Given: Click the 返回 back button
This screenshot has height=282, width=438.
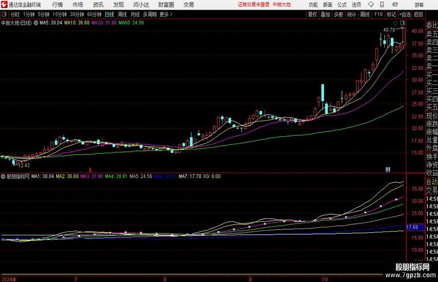Looking at the screenshot, I should coord(418,14).
